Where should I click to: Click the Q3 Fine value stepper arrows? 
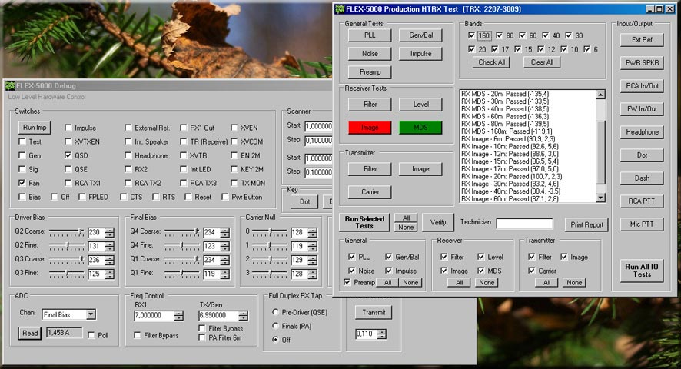[109, 274]
